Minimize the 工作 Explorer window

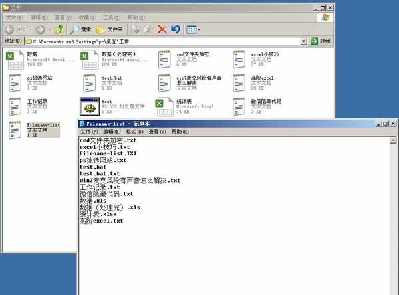(x=315, y=8)
